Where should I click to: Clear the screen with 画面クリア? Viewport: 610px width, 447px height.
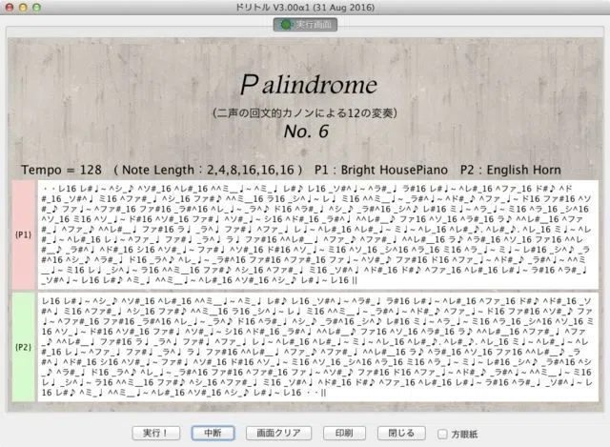click(x=278, y=433)
